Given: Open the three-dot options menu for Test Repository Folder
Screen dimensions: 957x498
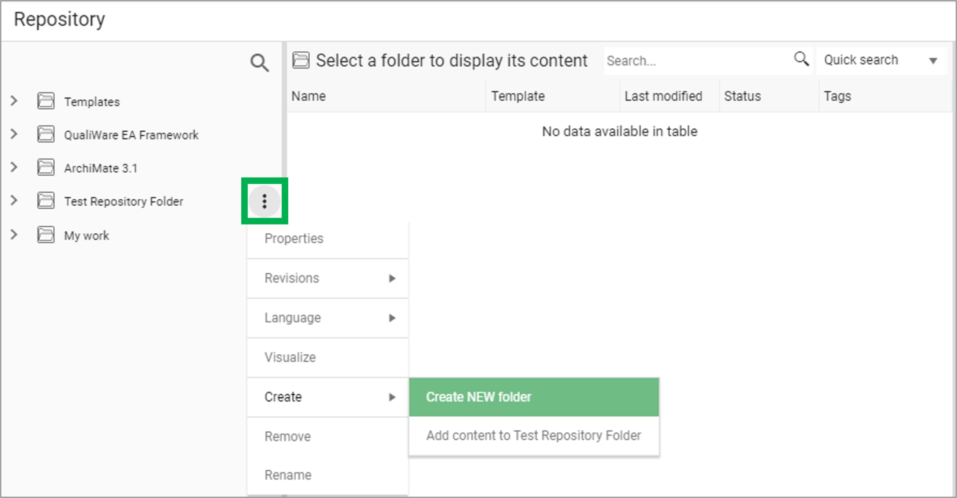Looking at the screenshot, I should (264, 201).
